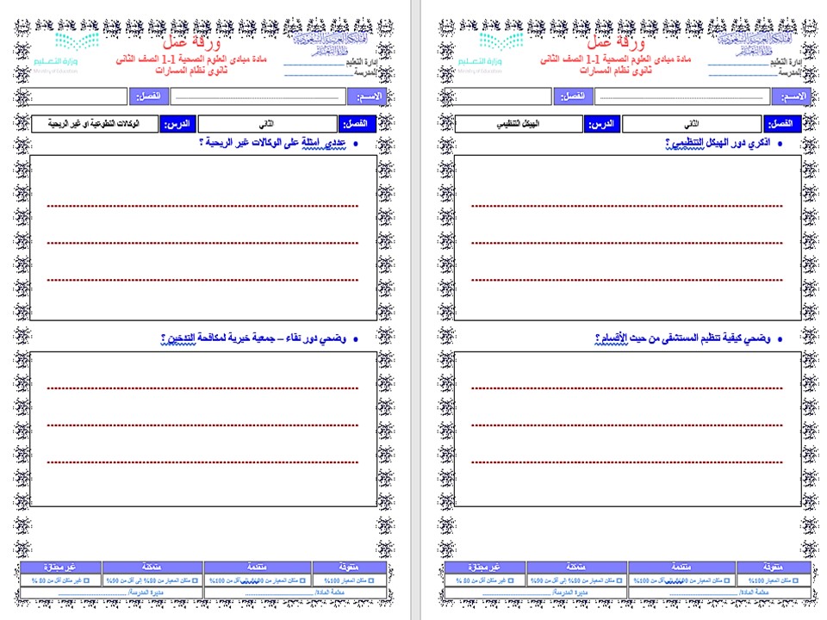Tick the غير مجتازة checkbox on الوكالات التطوعية worksheet
This screenshot has height=620, width=827.
tap(86, 580)
